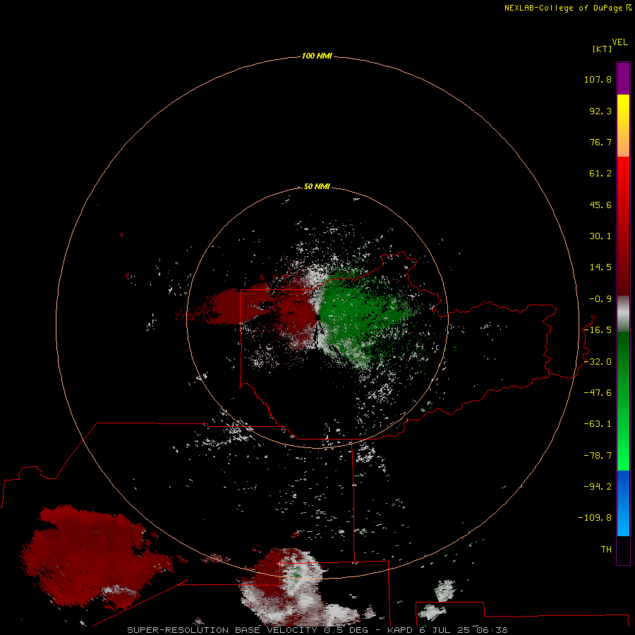This screenshot has height=635, width=635.
Task: Click the -47.6 velocity scale value
Action: [x=598, y=393]
